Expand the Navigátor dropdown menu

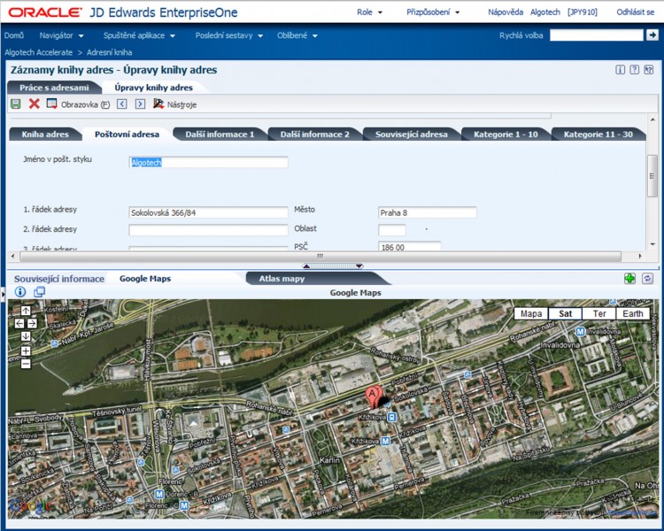click(x=62, y=35)
